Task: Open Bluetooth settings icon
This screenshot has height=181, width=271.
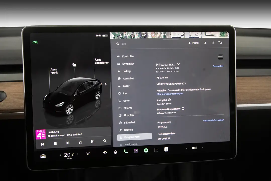Action: point(213,43)
